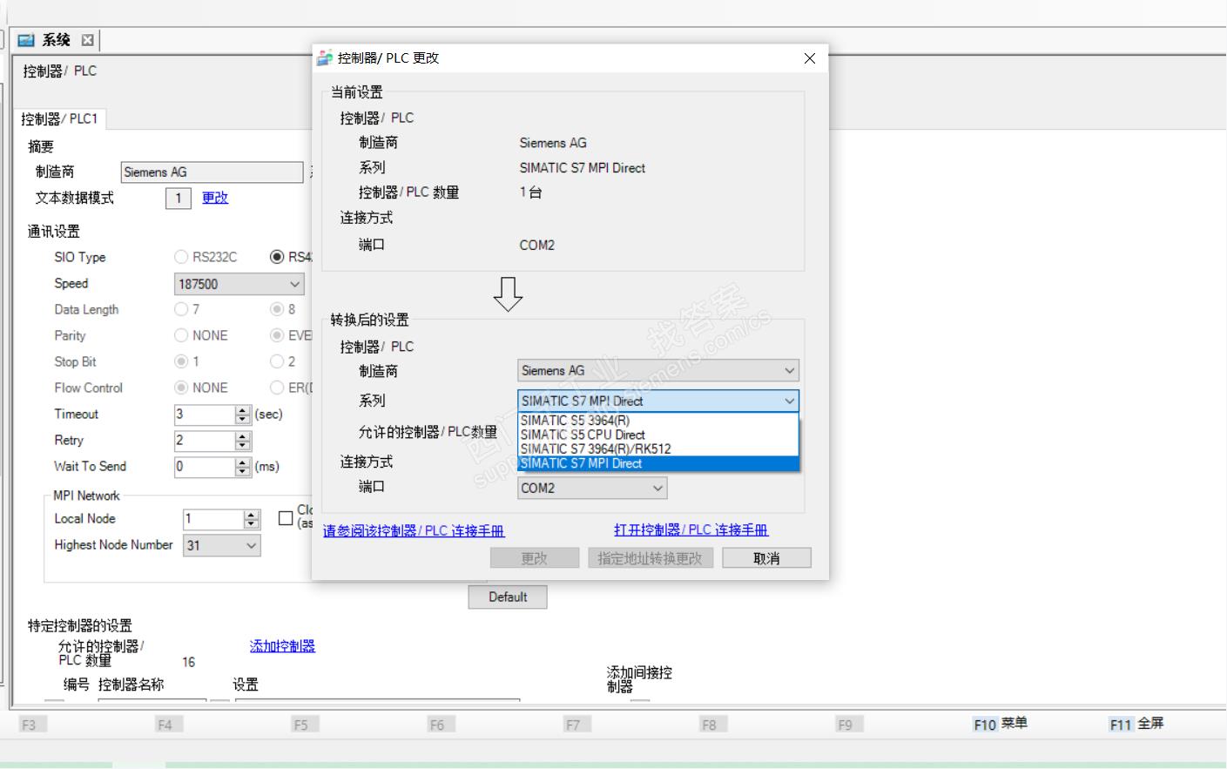1227x769 pixels.
Task: Click the 添加间接控制器 column header
Action: click(639, 679)
